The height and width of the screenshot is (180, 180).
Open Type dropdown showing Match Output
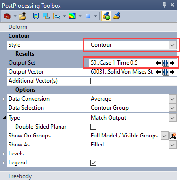click(172, 118)
